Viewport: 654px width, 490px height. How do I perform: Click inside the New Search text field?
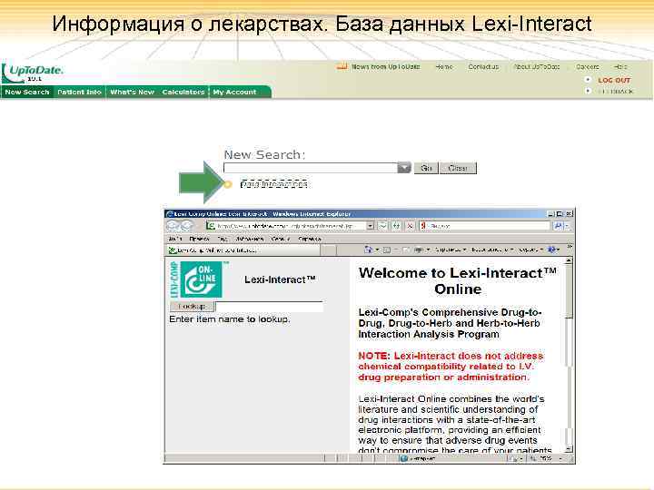[x=311, y=168]
